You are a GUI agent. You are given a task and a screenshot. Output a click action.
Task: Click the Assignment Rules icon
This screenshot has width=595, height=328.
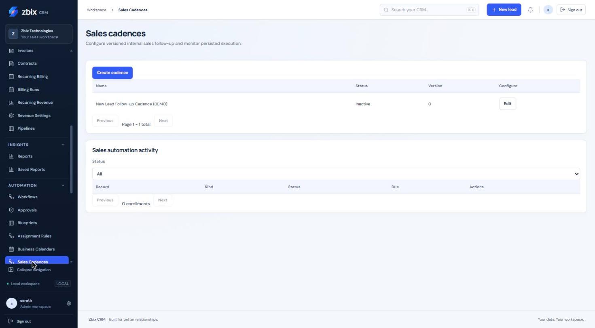(11, 236)
